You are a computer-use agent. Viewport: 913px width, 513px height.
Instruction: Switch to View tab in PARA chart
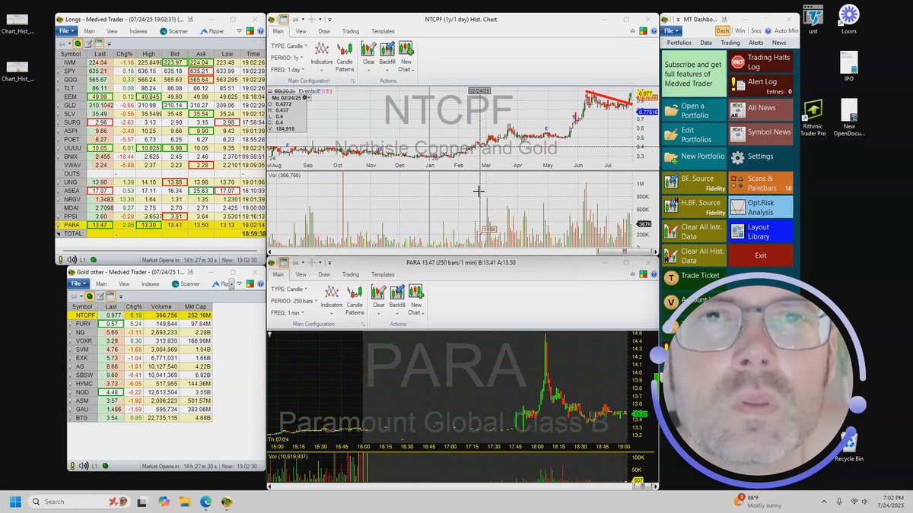click(301, 274)
